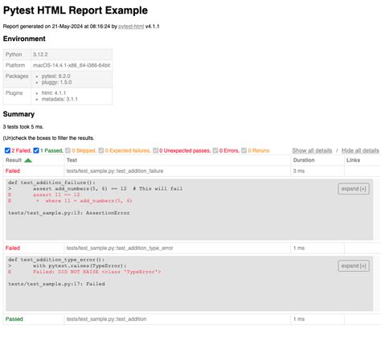
Task: Click the Python label cell
Action: pos(17,55)
